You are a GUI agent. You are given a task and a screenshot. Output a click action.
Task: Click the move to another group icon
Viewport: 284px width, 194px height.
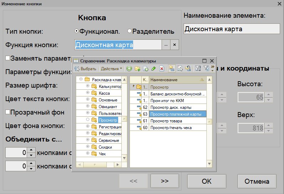tap(188, 68)
